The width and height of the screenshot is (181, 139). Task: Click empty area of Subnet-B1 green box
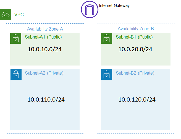click(x=136, y=59)
